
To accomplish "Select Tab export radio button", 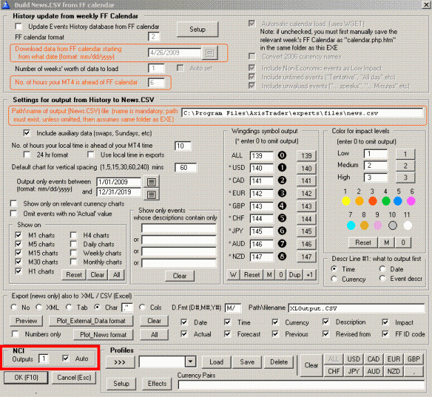I will tap(68, 307).
